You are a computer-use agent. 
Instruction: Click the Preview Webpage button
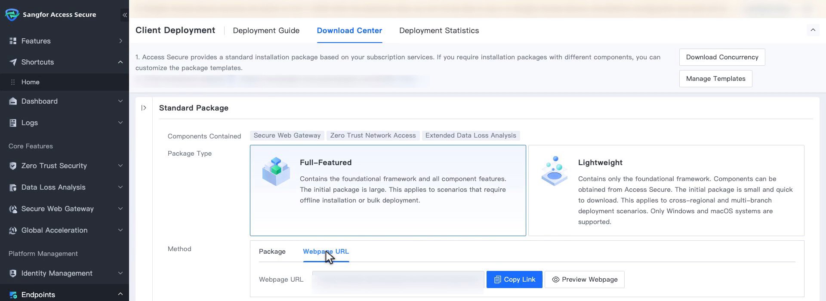point(584,279)
